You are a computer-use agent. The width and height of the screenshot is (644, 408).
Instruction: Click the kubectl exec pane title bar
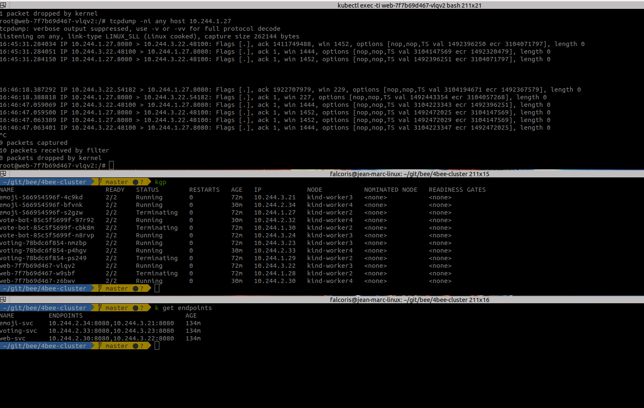pos(409,5)
